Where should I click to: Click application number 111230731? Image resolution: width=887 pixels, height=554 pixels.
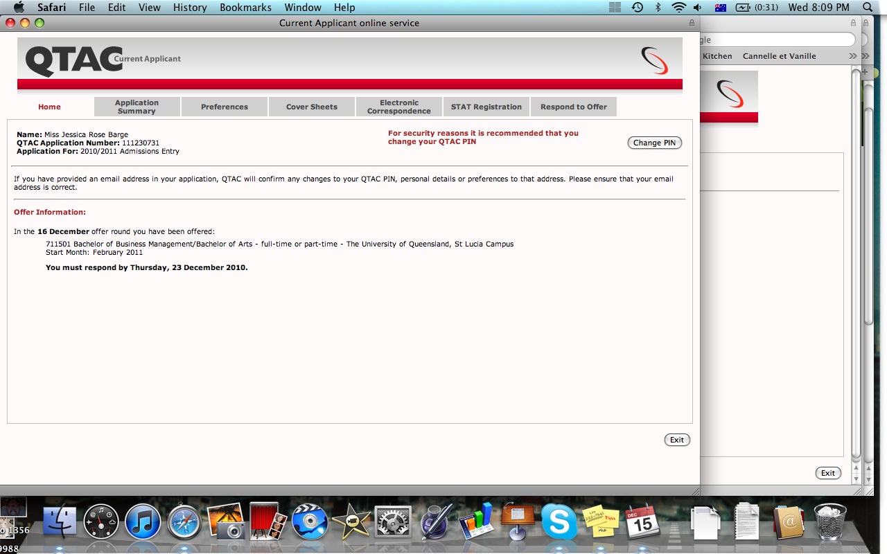141,143
